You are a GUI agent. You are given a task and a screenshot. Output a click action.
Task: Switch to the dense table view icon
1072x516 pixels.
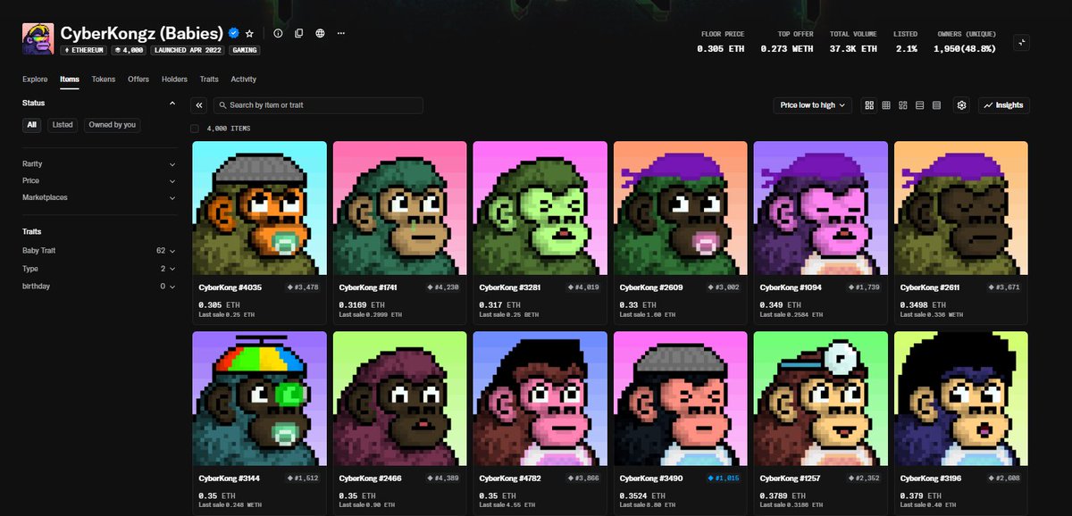[x=936, y=105]
